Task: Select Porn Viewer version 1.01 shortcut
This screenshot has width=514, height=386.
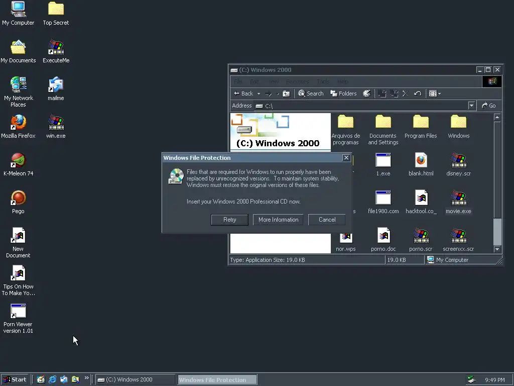Action: click(18, 318)
